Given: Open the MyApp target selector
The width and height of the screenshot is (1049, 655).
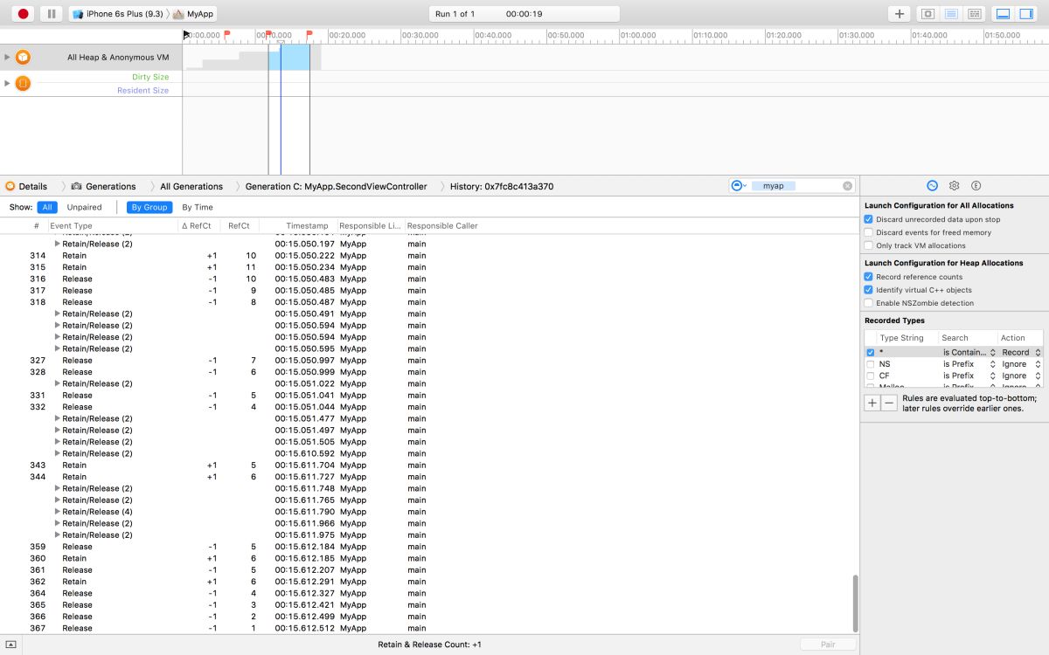Looking at the screenshot, I should 194,14.
